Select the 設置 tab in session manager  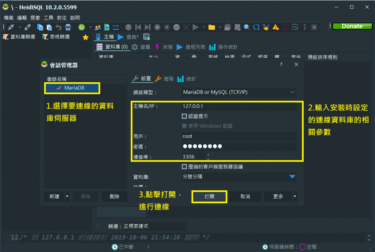(x=142, y=79)
